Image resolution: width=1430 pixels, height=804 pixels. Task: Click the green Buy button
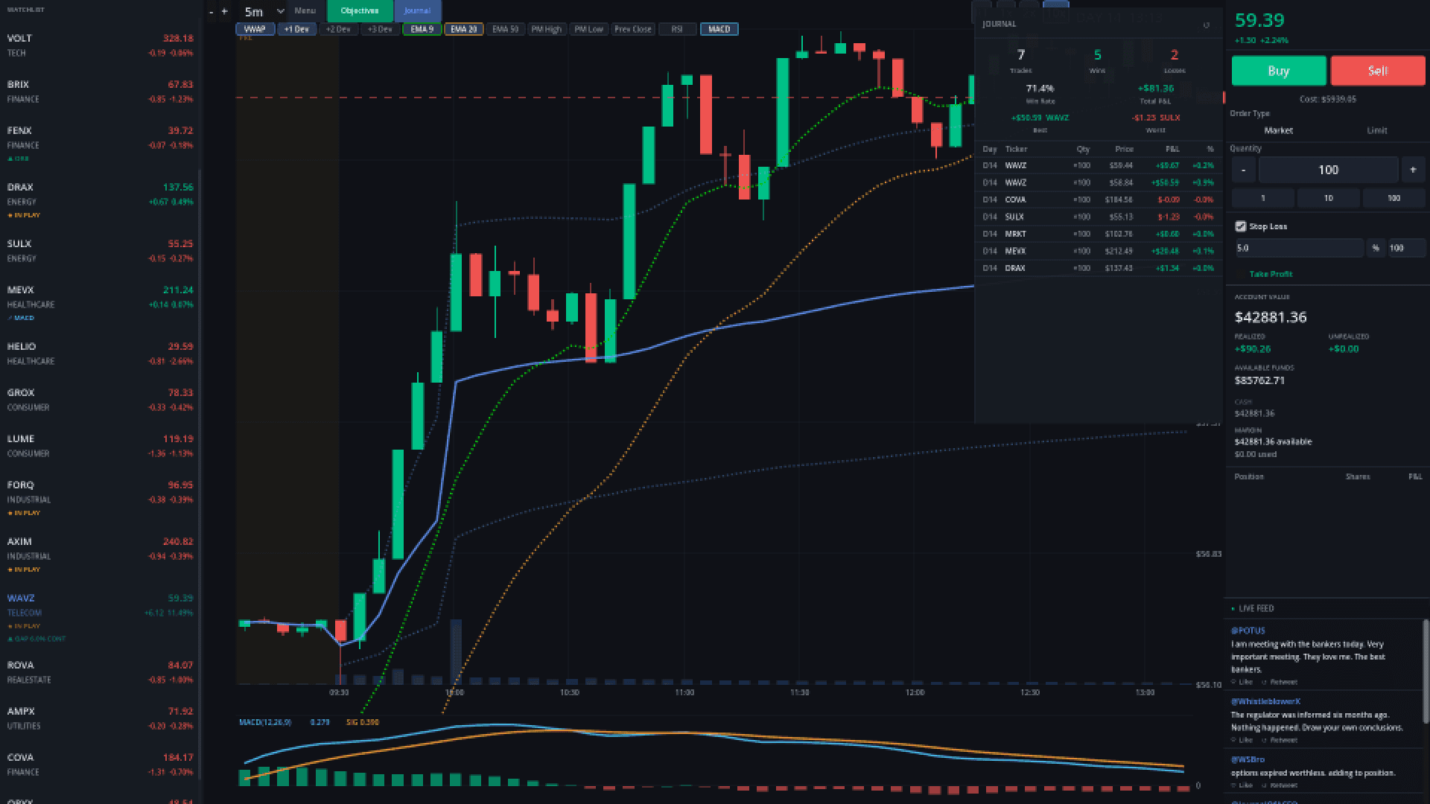point(1278,71)
